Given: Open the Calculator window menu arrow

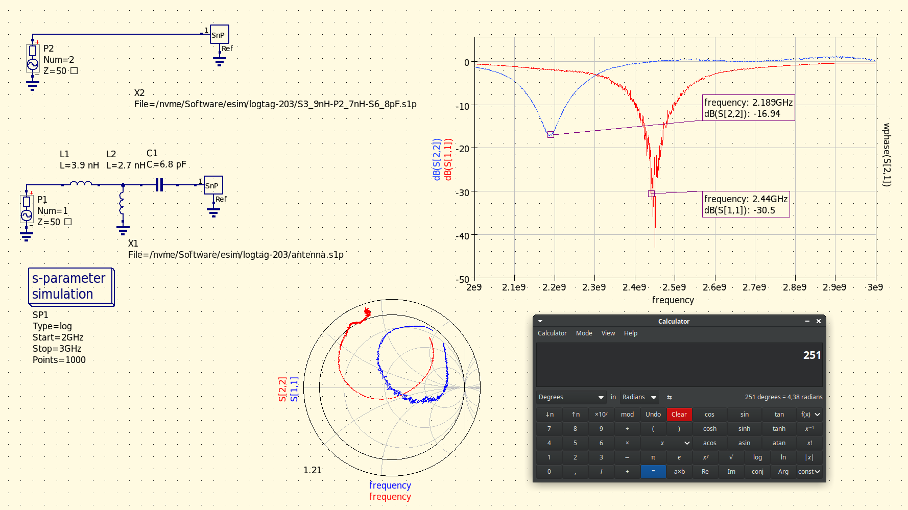Looking at the screenshot, I should pyautogui.click(x=540, y=321).
